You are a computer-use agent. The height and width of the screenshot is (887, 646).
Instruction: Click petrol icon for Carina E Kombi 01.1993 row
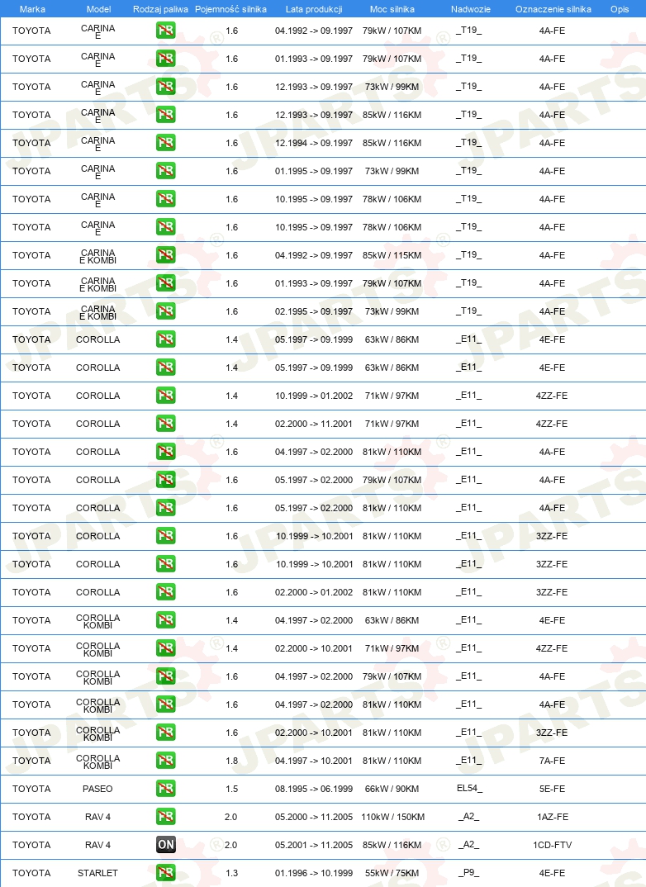166,282
